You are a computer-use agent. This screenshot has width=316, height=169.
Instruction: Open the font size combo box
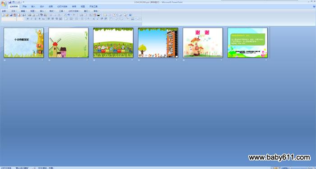pos(20,19)
